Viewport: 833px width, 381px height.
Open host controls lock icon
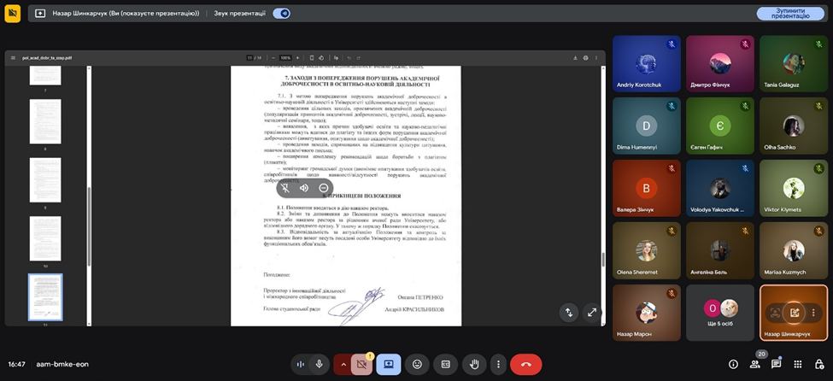point(819,364)
